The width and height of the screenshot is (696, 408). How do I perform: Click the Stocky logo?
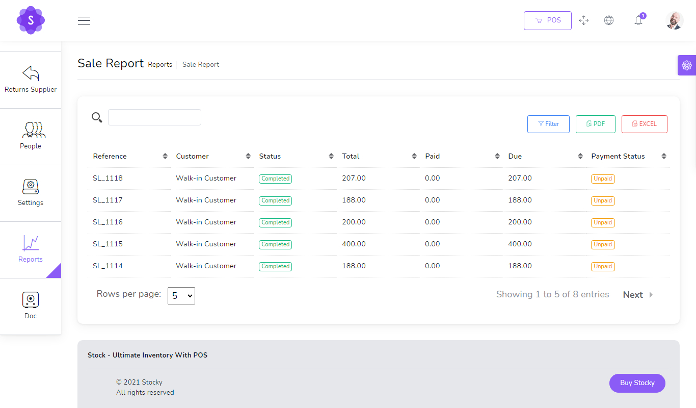click(x=31, y=20)
